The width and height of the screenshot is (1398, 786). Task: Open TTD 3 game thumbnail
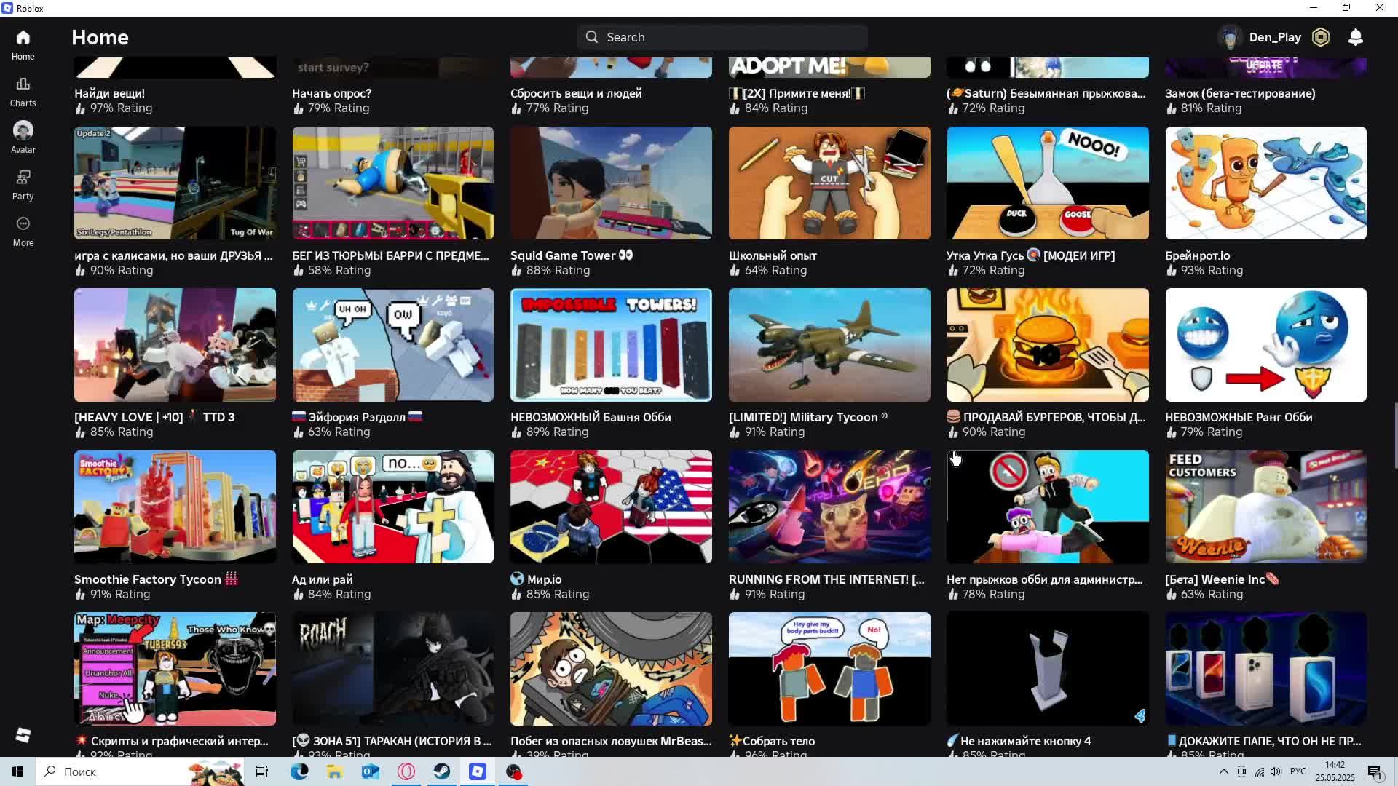(175, 344)
